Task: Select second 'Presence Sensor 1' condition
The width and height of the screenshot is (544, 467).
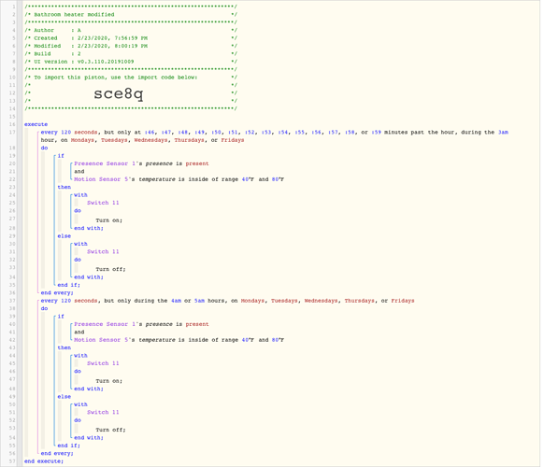Action: coord(141,324)
